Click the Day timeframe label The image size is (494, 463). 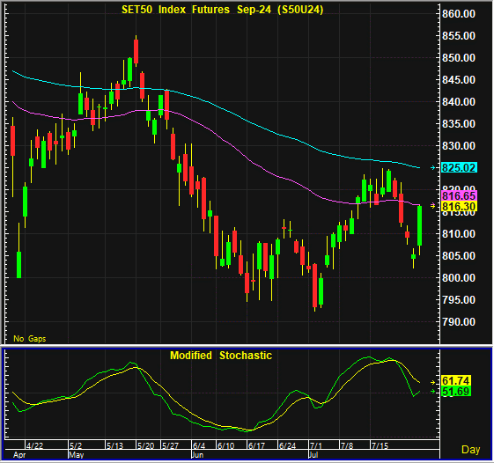(x=471, y=450)
